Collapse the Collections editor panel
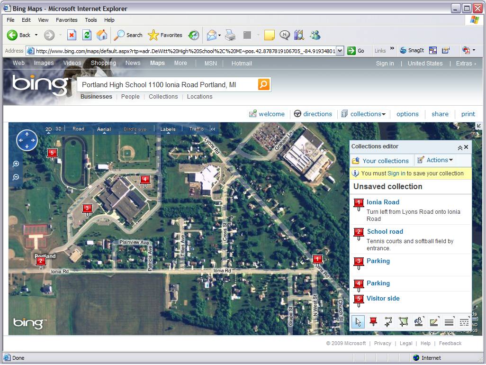Image resolution: width=486 pixels, height=365 pixels. [x=460, y=147]
